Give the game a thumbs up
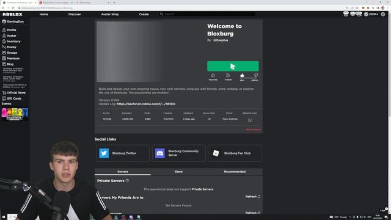This screenshot has height=220, width=391. [x=242, y=75]
